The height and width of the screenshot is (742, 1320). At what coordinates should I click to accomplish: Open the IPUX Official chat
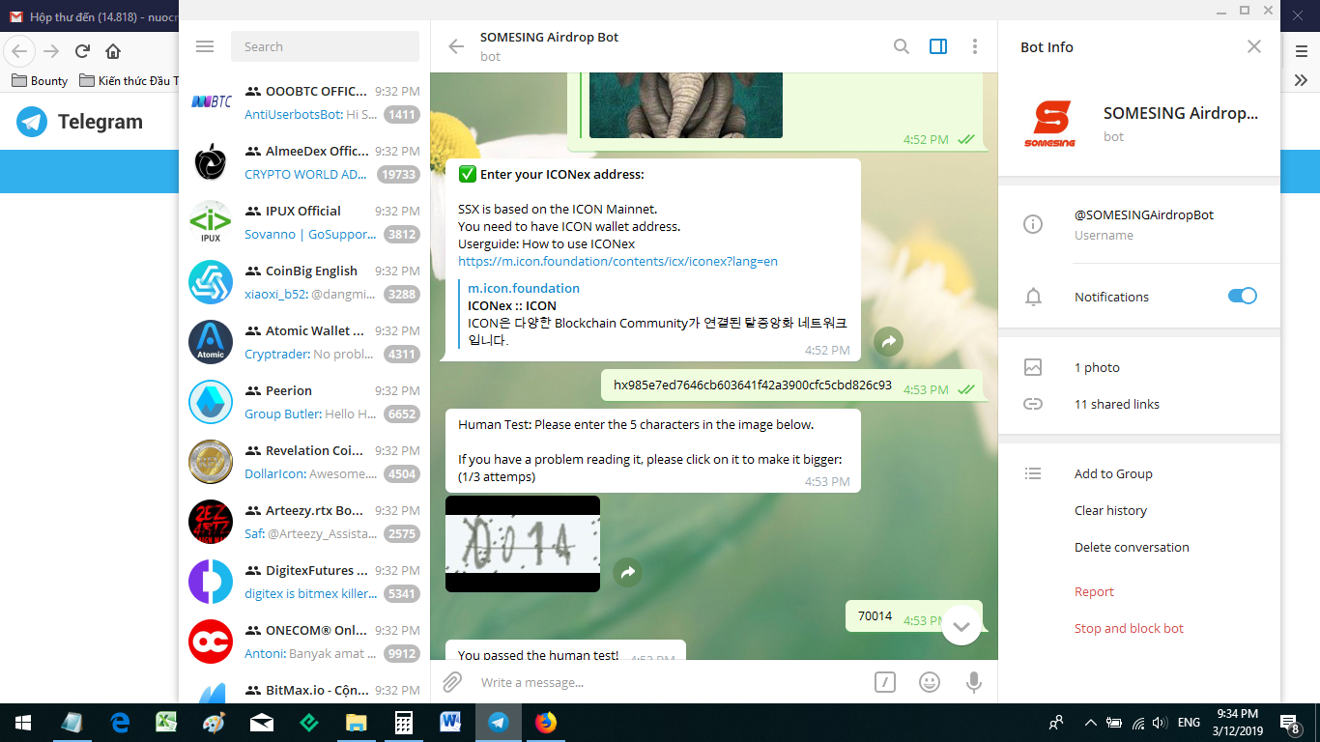click(304, 222)
